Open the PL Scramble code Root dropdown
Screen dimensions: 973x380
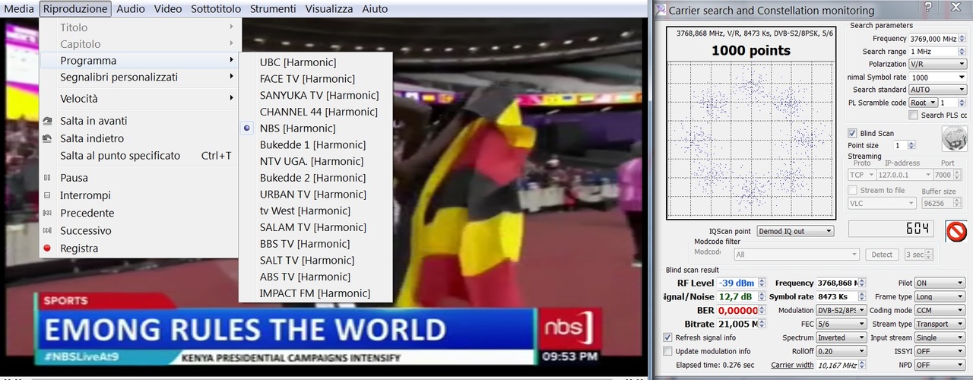(923, 103)
